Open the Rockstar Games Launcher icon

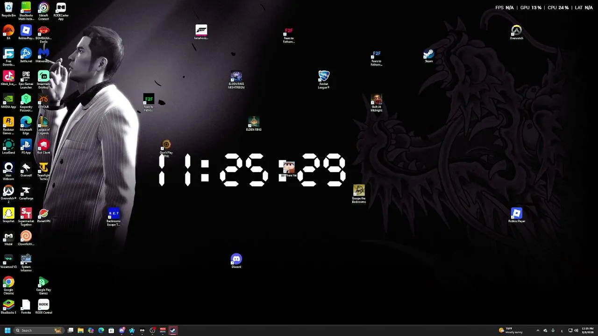coord(8,126)
